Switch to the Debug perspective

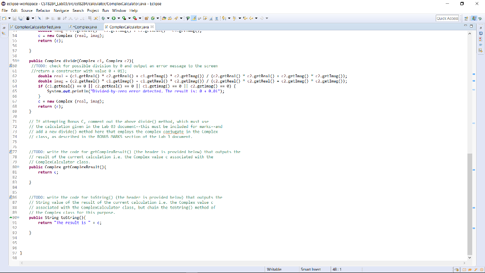480,18
